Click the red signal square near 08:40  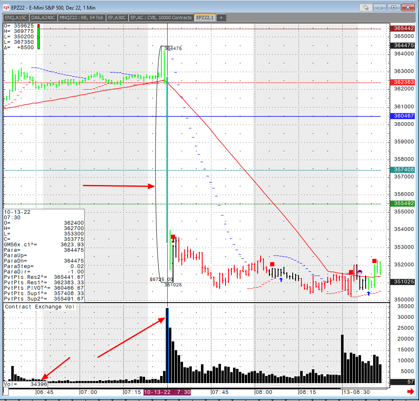[374, 261]
